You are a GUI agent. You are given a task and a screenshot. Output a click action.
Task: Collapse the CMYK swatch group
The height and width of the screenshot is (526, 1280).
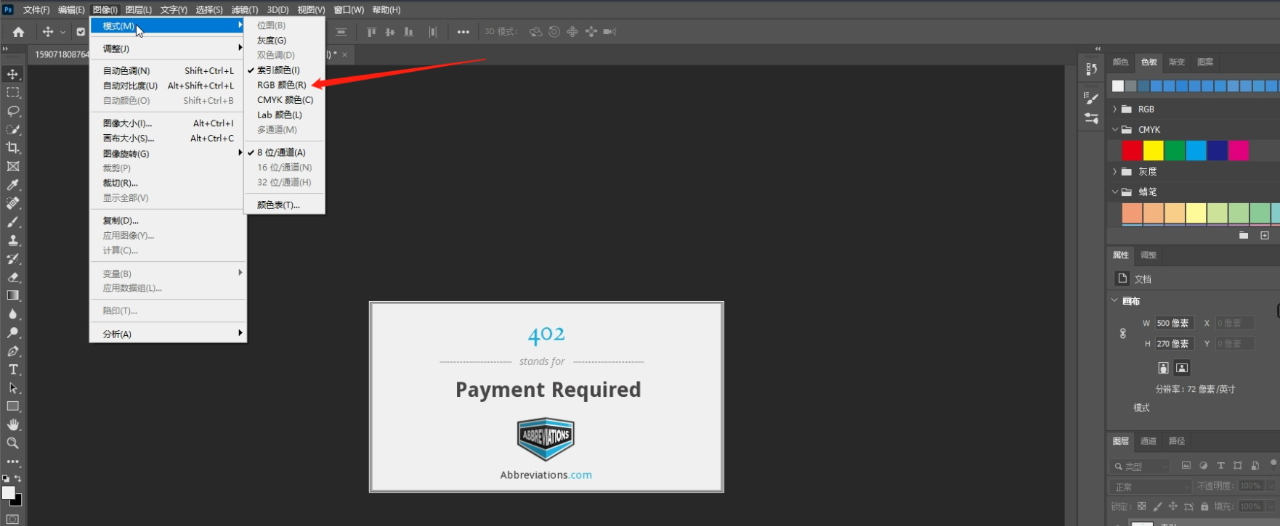pyautogui.click(x=1115, y=129)
